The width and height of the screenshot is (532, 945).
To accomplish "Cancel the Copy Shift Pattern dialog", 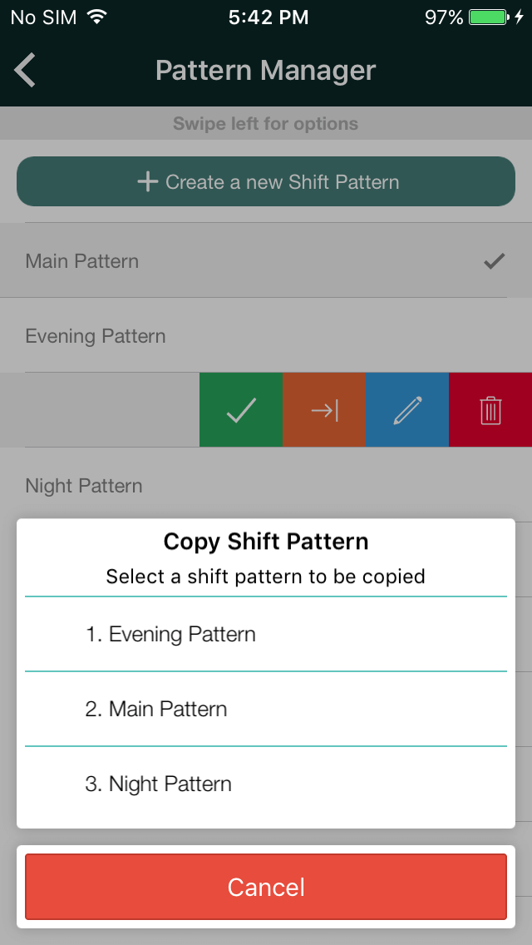I will (x=266, y=887).
